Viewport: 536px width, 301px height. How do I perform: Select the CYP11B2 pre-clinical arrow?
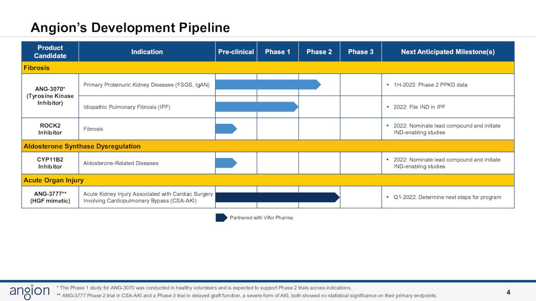[225, 163]
